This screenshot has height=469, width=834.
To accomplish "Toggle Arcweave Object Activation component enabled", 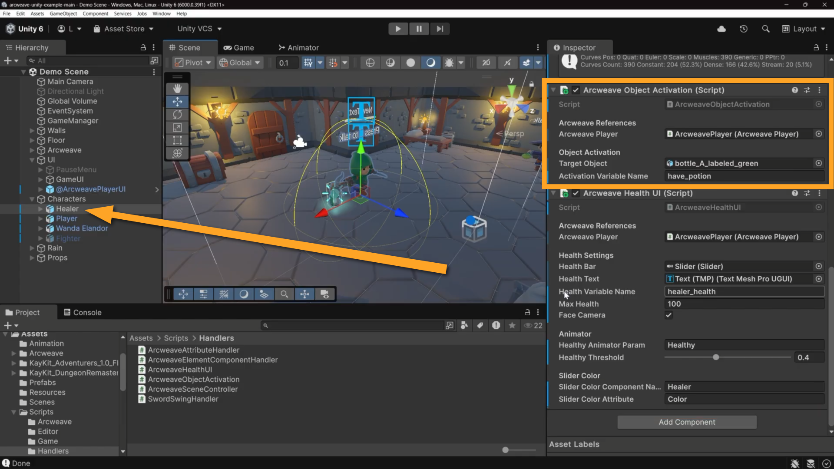I will (x=576, y=90).
